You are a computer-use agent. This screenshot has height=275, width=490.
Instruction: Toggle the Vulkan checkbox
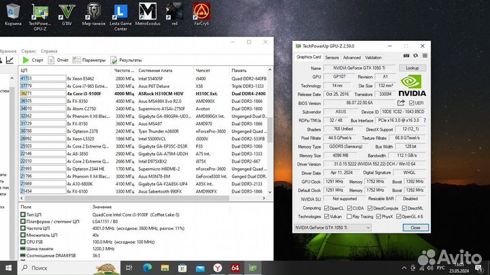pos(327,216)
